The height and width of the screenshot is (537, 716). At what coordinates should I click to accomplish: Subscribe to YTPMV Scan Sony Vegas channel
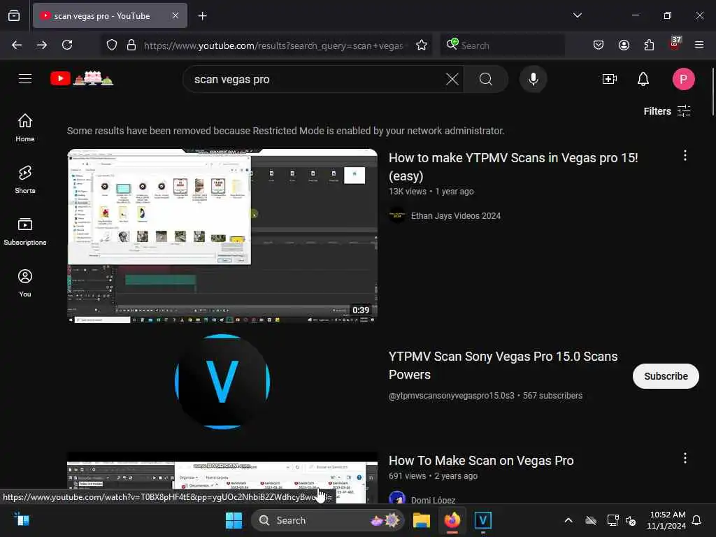666,376
